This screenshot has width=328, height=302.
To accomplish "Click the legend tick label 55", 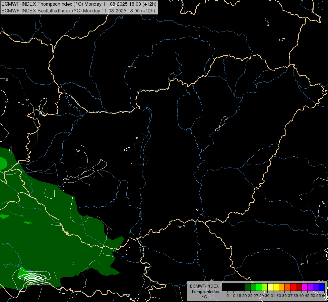I will pos(319,296).
